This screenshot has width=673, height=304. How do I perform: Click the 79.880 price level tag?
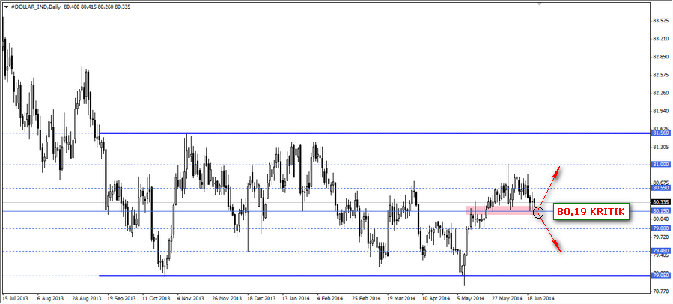click(659, 228)
